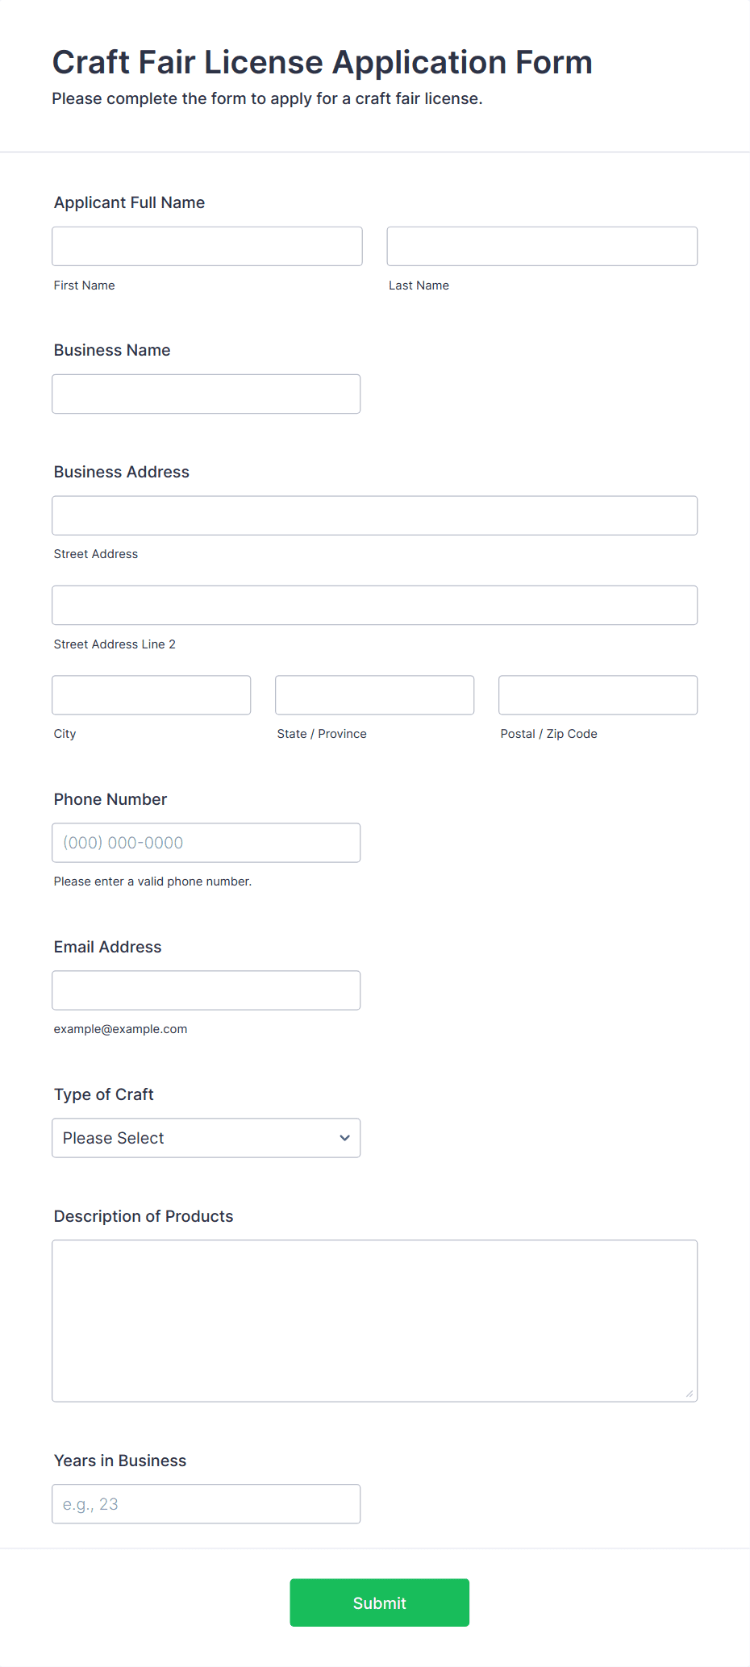This screenshot has height=1667, width=750.
Task: Grab the textarea resize handle corner
Action: (x=690, y=1394)
